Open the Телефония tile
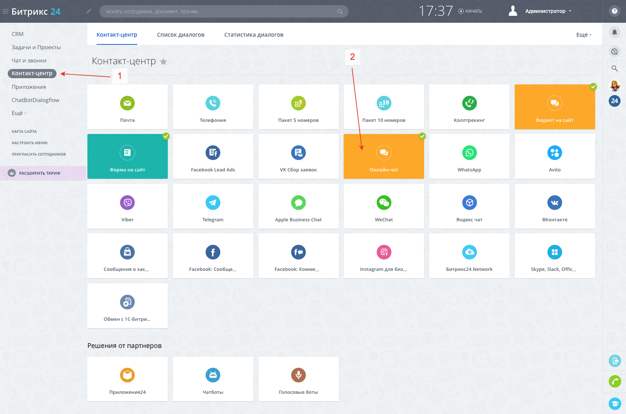 point(213,107)
